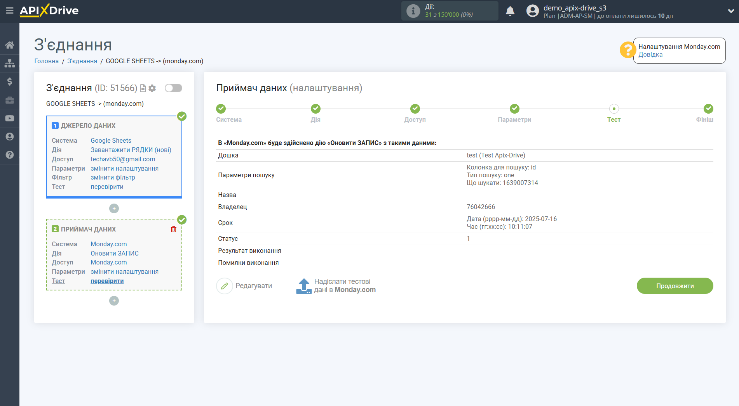Screen dimensions: 739x406
Task: Add step between source and receiver
Action: [114, 209]
